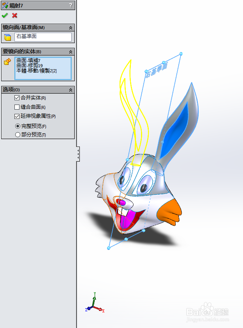The image size is (243, 328).
Task: Click the 镜向面/基准面(M) section header
Action: tap(38, 28)
